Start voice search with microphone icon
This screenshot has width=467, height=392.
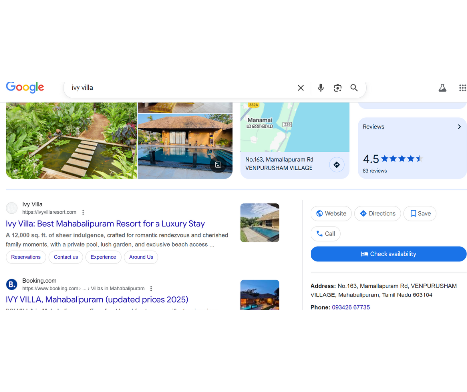coord(321,88)
